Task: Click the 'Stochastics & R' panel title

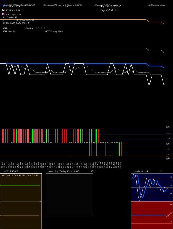Action: click(141, 171)
